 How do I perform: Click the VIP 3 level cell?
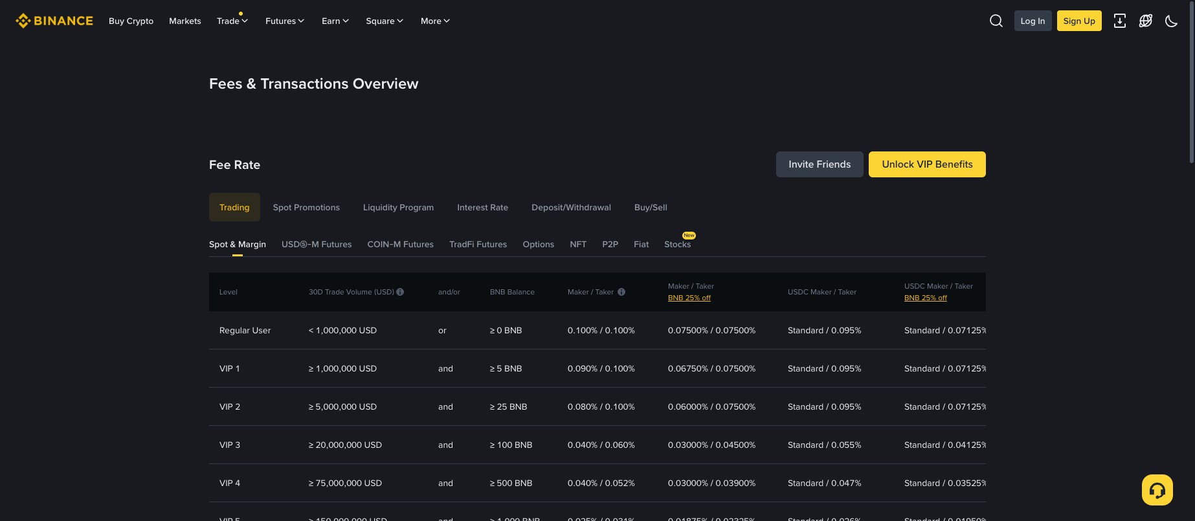pyautogui.click(x=230, y=445)
